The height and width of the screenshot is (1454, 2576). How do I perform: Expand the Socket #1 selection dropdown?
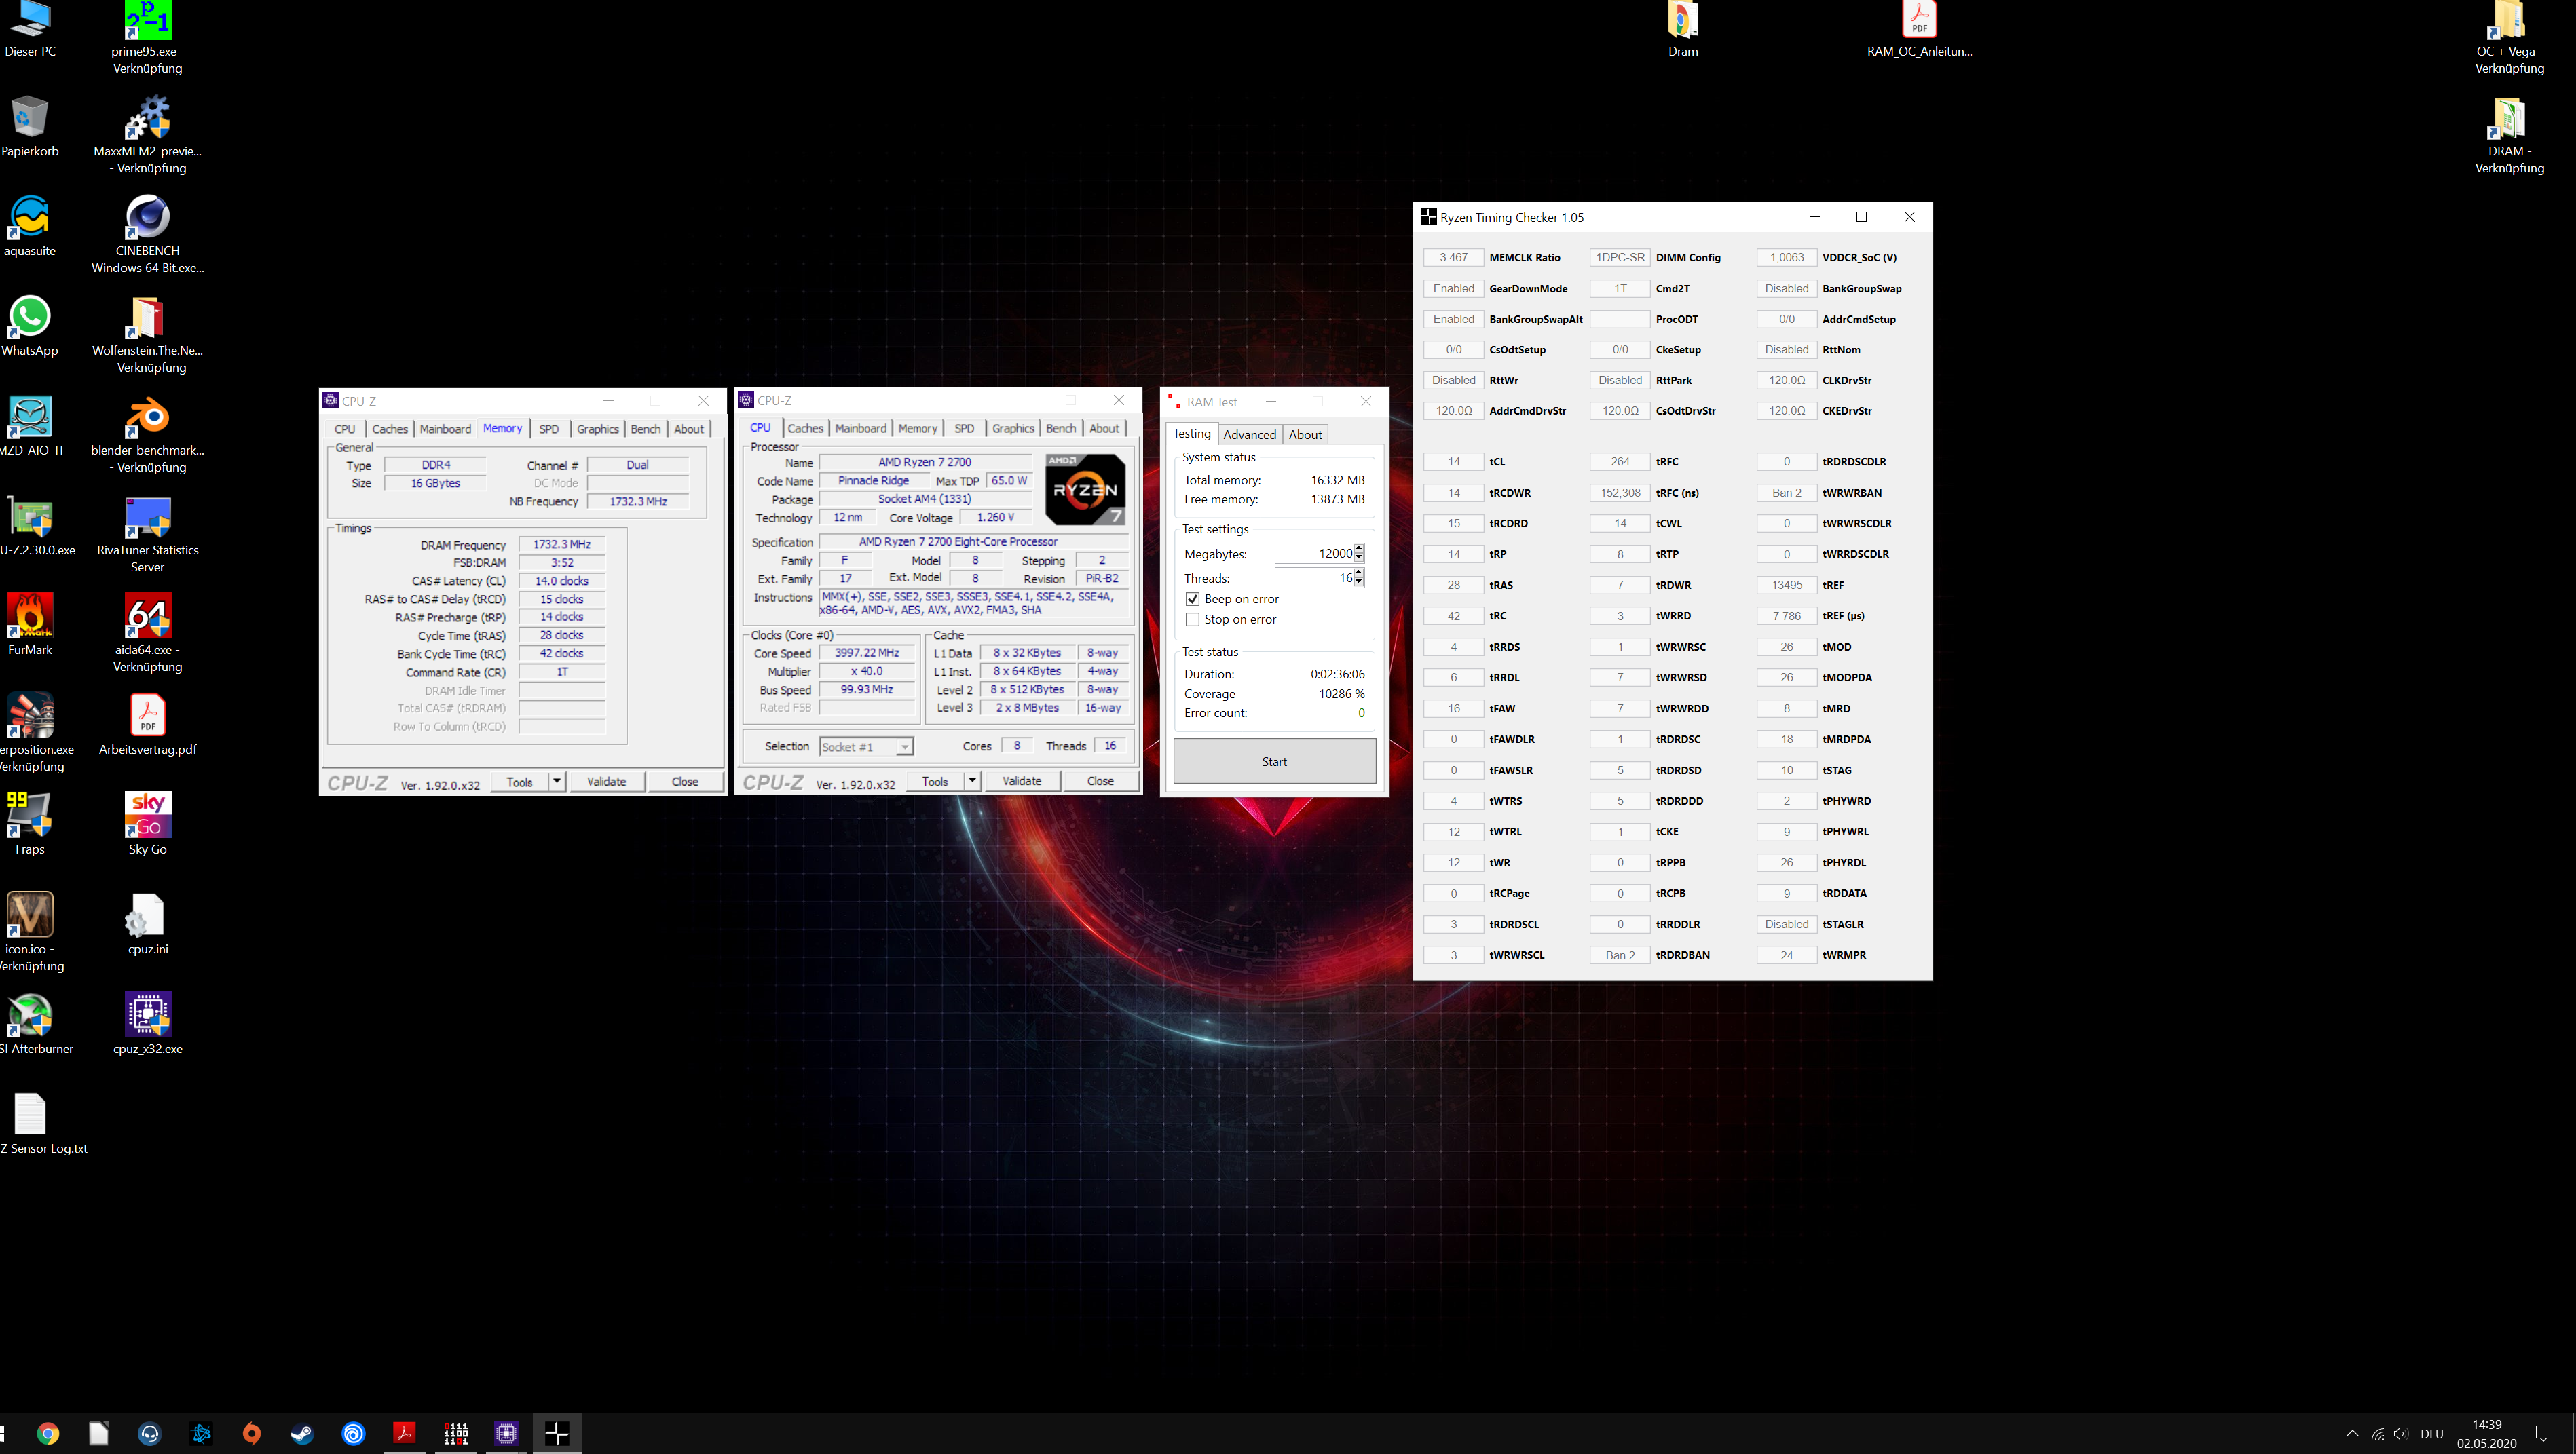point(904,746)
